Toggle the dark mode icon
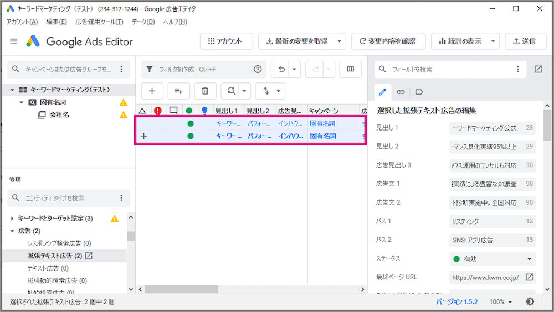 [x=530, y=301]
